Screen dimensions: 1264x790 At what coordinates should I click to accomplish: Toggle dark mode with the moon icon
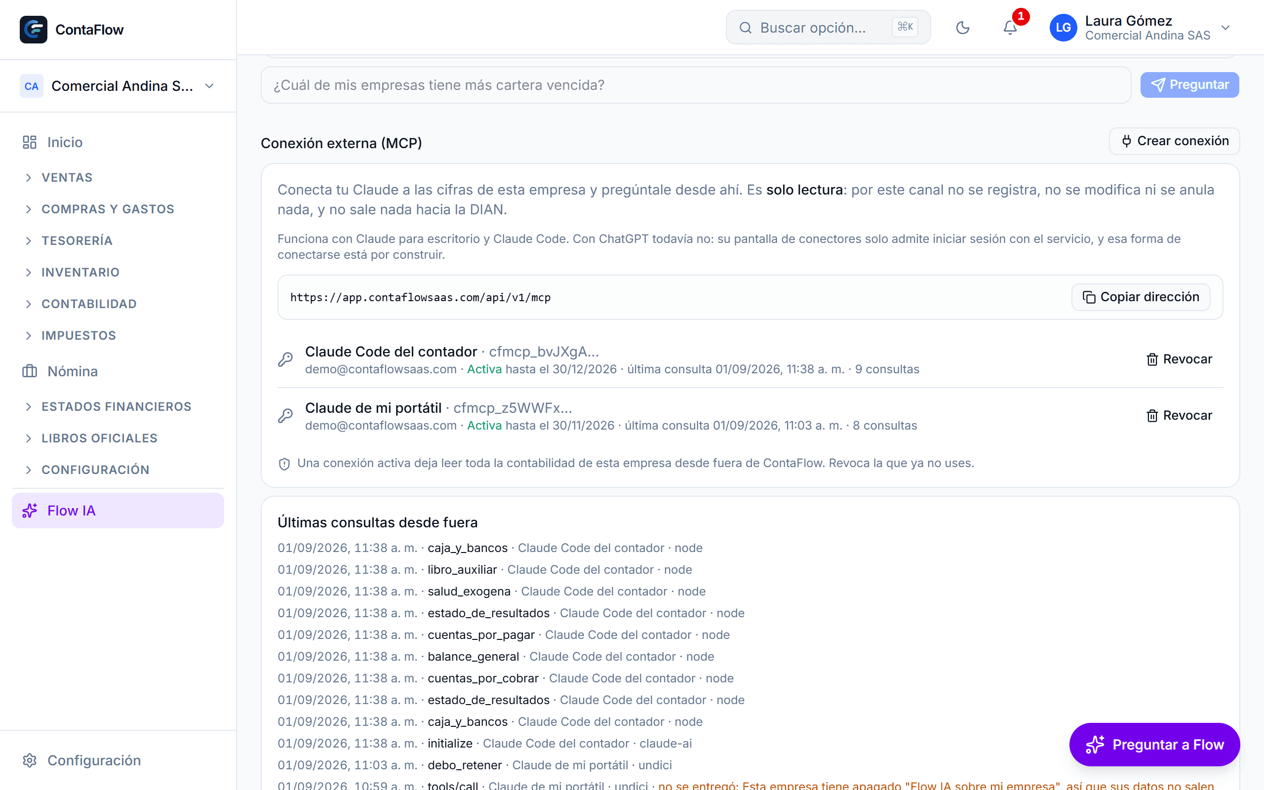(x=963, y=28)
